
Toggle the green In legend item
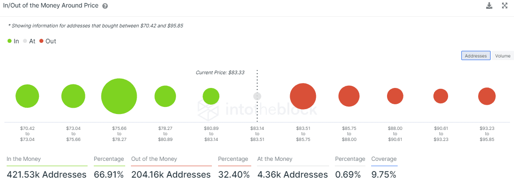click(x=13, y=41)
